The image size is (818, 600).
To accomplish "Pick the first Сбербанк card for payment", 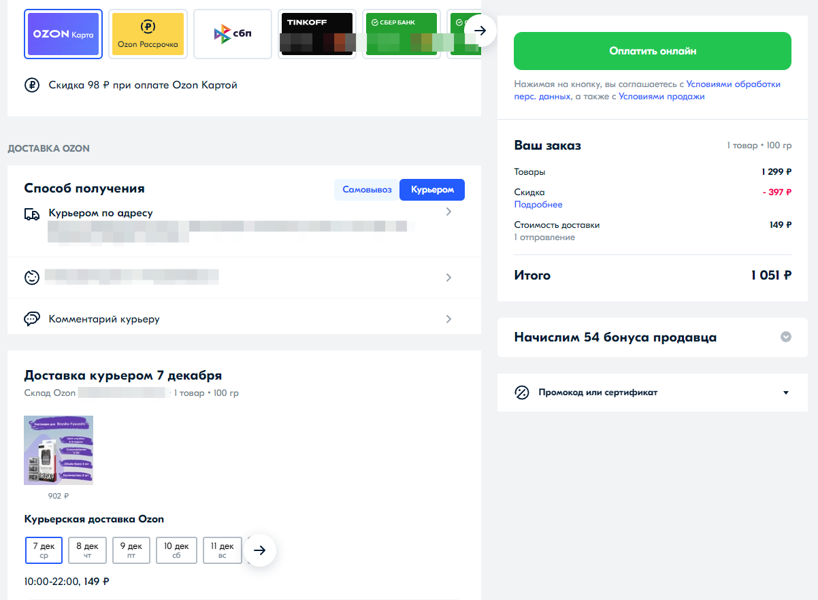I will click(402, 34).
